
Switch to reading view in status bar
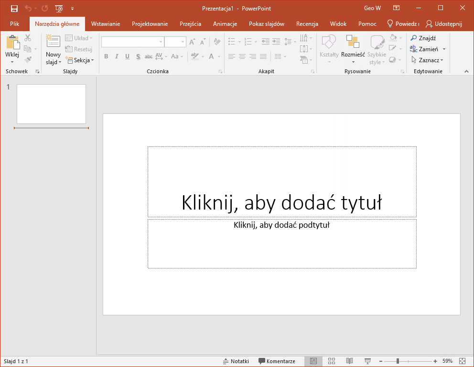click(350, 361)
